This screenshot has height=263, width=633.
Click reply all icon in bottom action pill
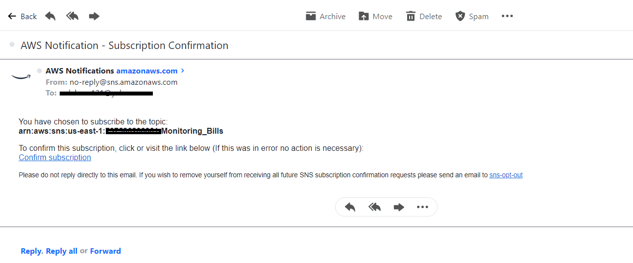click(x=374, y=207)
